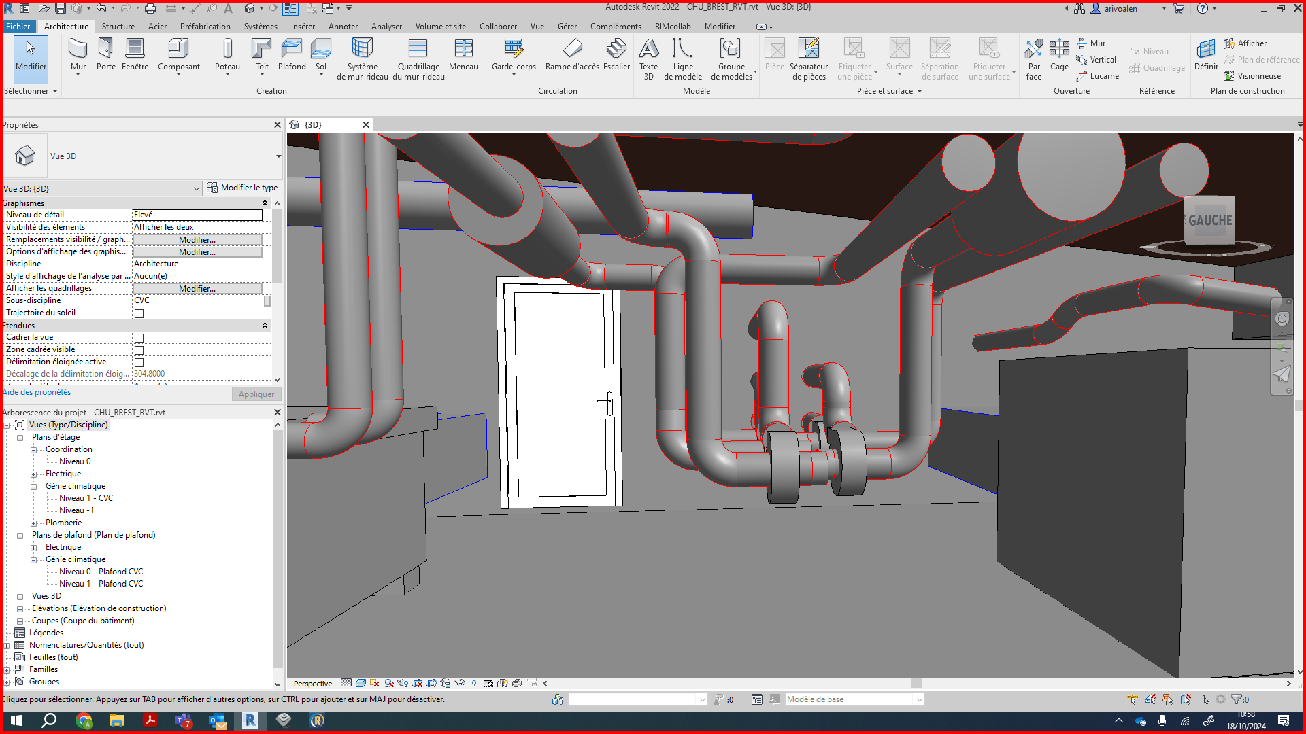Collapse the Génie climatique floor plans node

pos(33,487)
